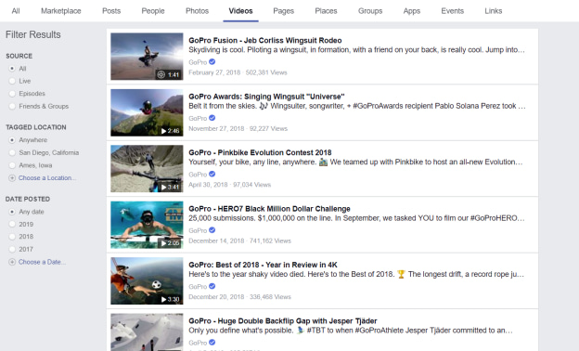
Task: Open the Pinkbike Evolution Contest video thumbnail
Action: coord(147,168)
